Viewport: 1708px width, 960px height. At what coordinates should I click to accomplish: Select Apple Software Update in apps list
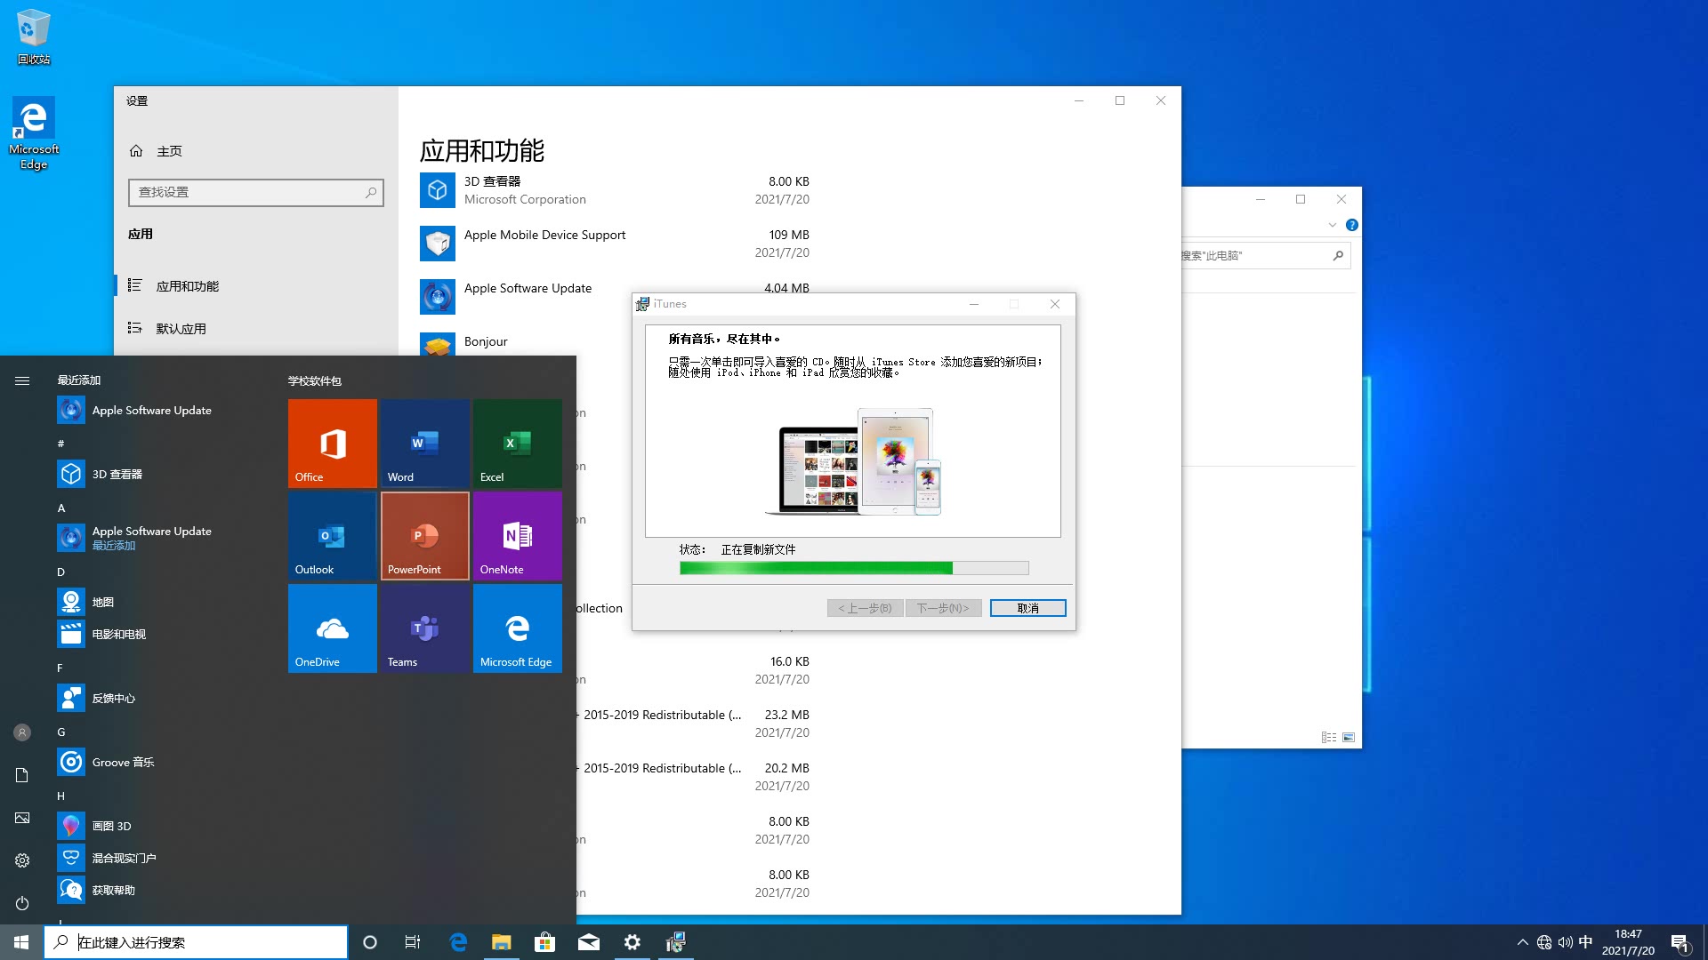525,297
